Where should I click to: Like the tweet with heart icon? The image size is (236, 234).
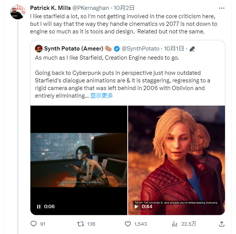pyautogui.click(x=128, y=224)
